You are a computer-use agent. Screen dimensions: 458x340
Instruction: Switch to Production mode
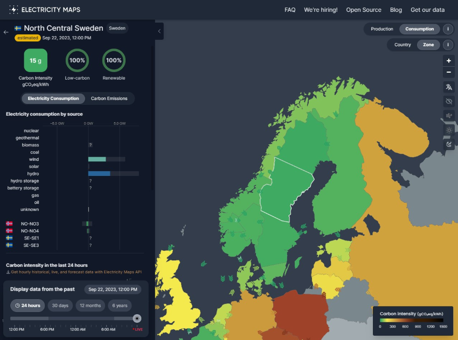click(x=382, y=29)
